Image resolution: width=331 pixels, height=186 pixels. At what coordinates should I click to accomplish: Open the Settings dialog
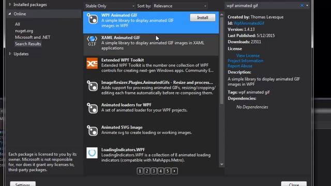23,184
